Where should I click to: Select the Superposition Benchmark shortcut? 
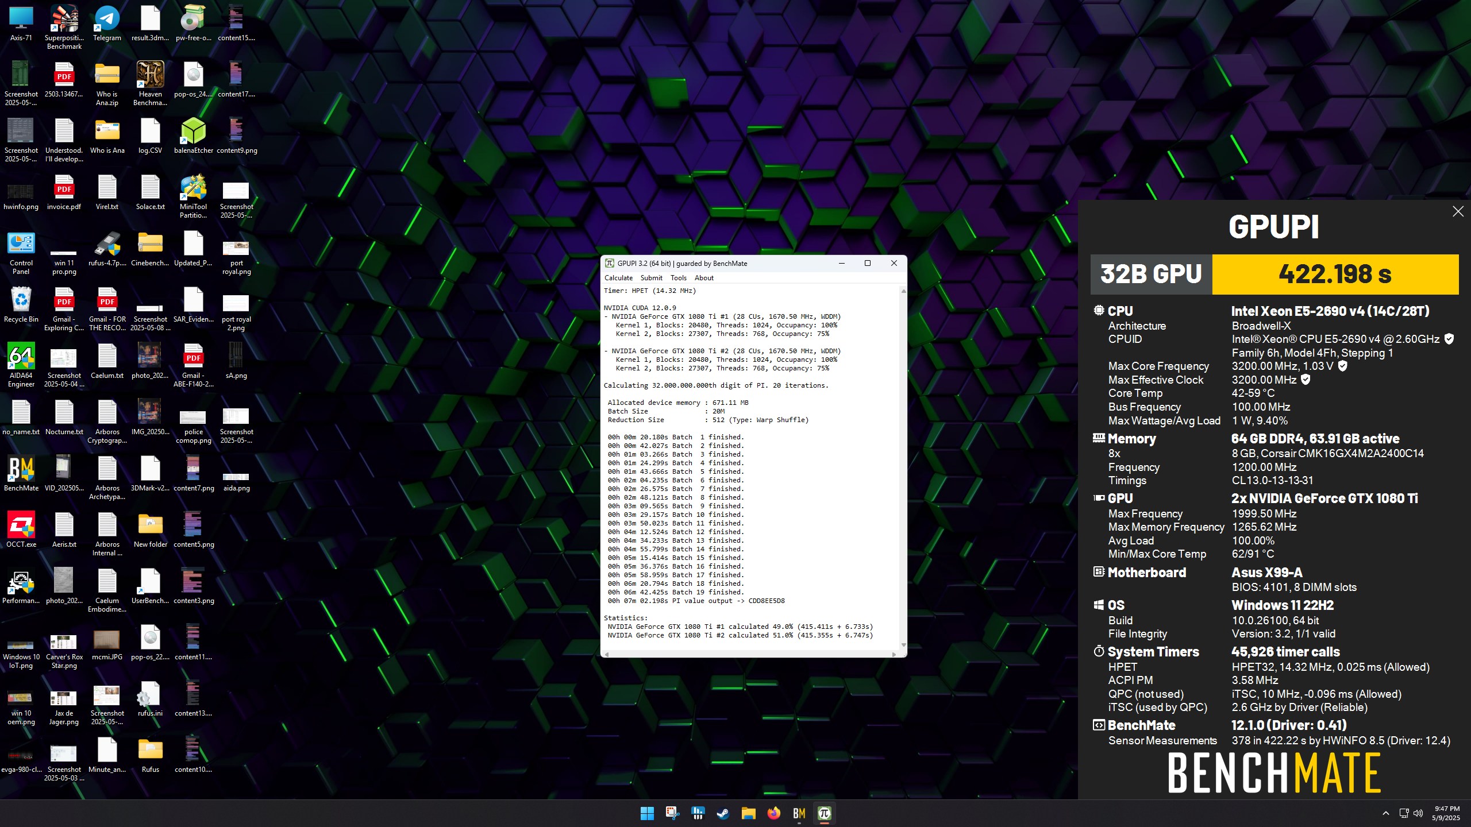pyautogui.click(x=64, y=26)
